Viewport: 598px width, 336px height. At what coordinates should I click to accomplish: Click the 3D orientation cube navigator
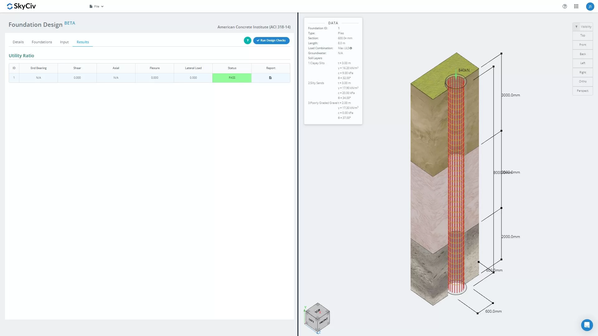tap(318, 317)
